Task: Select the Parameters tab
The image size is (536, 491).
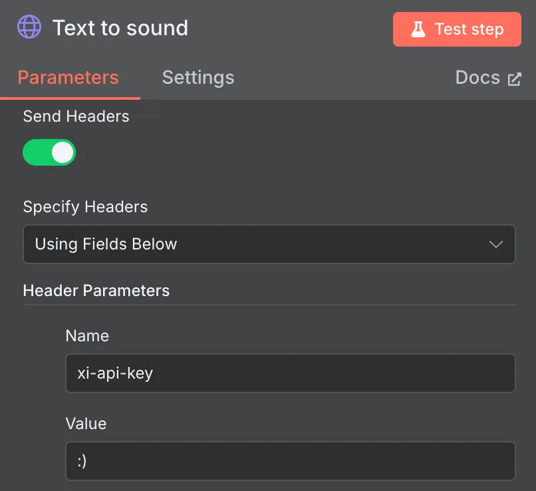Action: point(68,78)
